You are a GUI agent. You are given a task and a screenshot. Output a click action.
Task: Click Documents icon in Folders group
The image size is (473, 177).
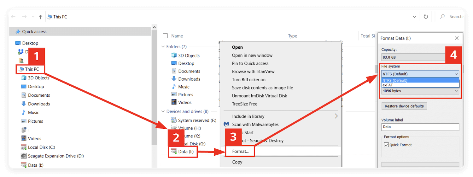[x=174, y=71]
